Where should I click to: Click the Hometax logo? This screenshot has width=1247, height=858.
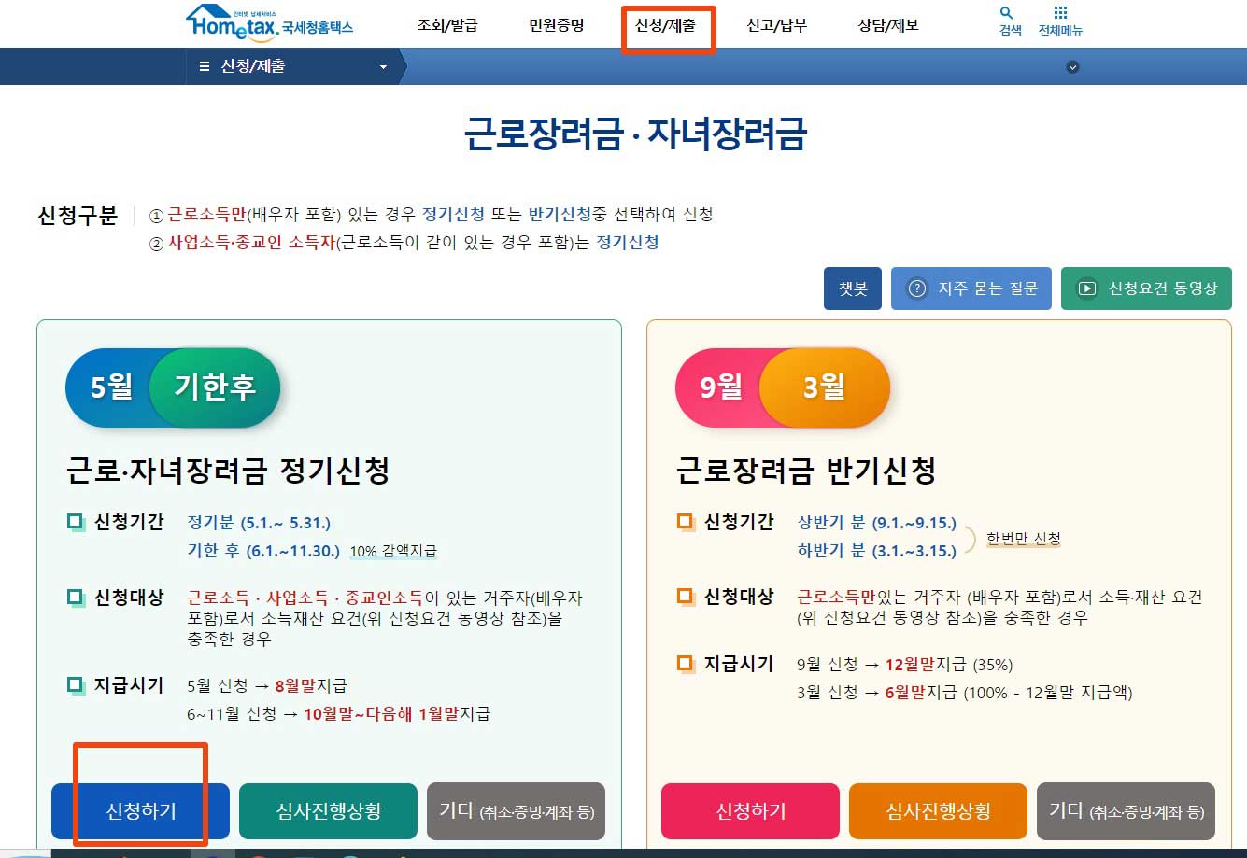[270, 22]
